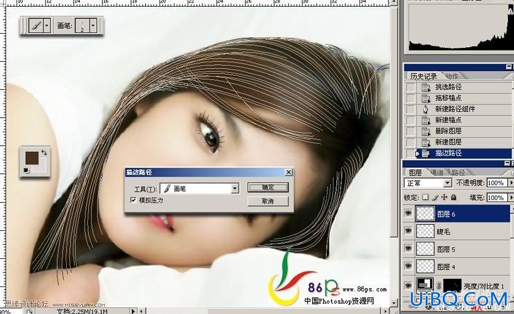Select the Brush tool preset icon in options bar

[36, 25]
